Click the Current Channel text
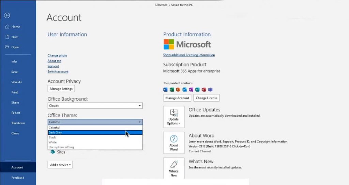Viewport: 349px width, 185px height. (200, 151)
